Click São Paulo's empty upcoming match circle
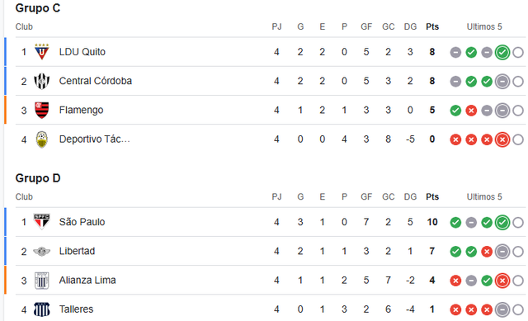The width and height of the screenshot is (528, 321). tap(518, 222)
